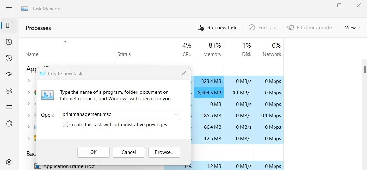The height and width of the screenshot is (170, 367).
Task: Expand the app row showing 0 MB memory
Action: (29, 104)
